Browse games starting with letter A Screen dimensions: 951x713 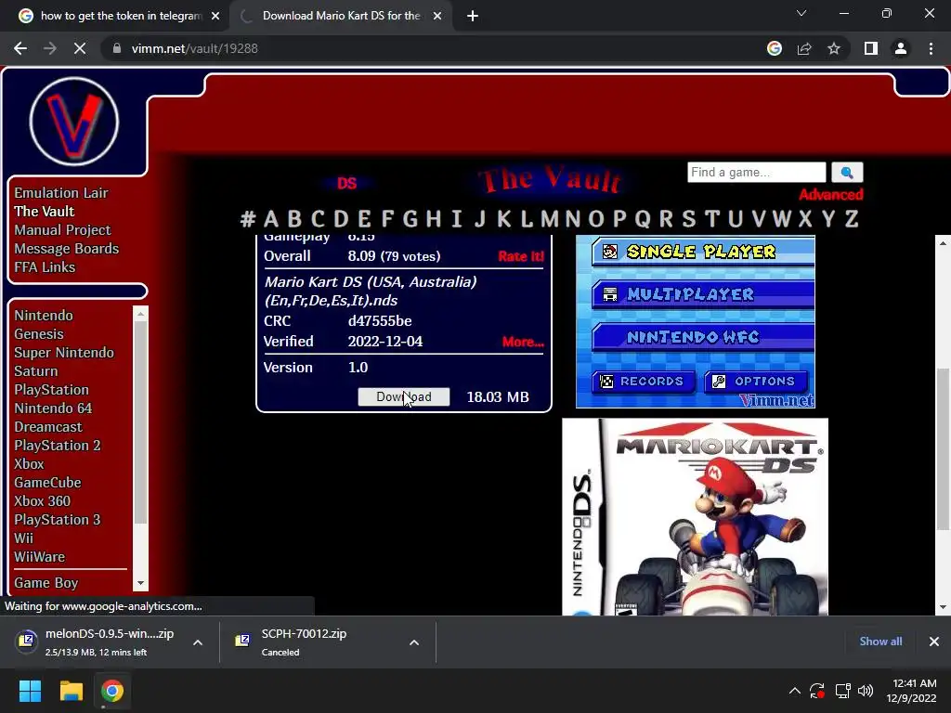tap(271, 218)
